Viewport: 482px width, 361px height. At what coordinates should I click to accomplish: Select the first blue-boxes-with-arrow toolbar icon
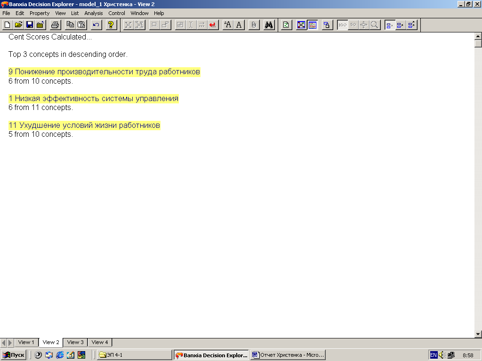(x=390, y=25)
